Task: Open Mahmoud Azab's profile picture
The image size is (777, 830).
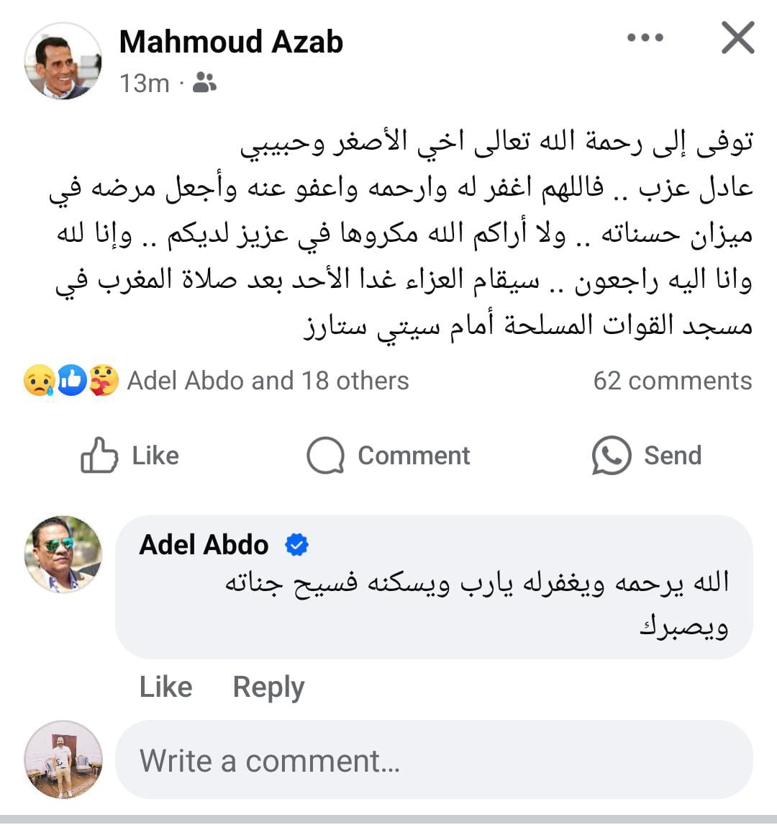Action: [x=63, y=60]
